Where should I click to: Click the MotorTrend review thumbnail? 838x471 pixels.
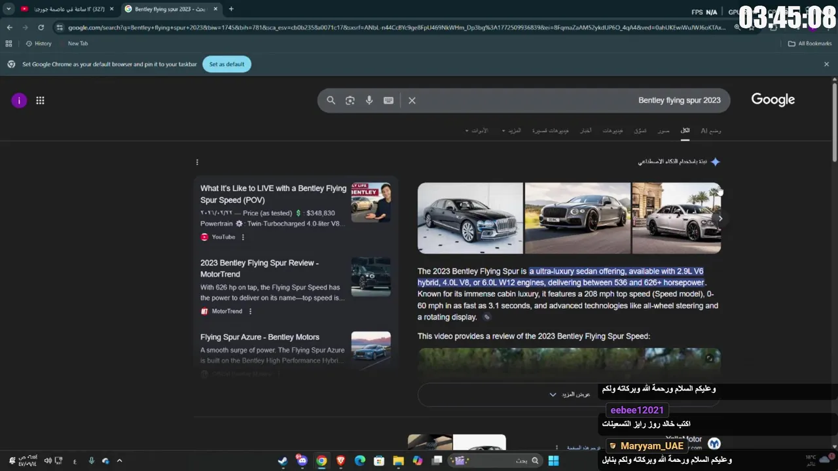[371, 277]
